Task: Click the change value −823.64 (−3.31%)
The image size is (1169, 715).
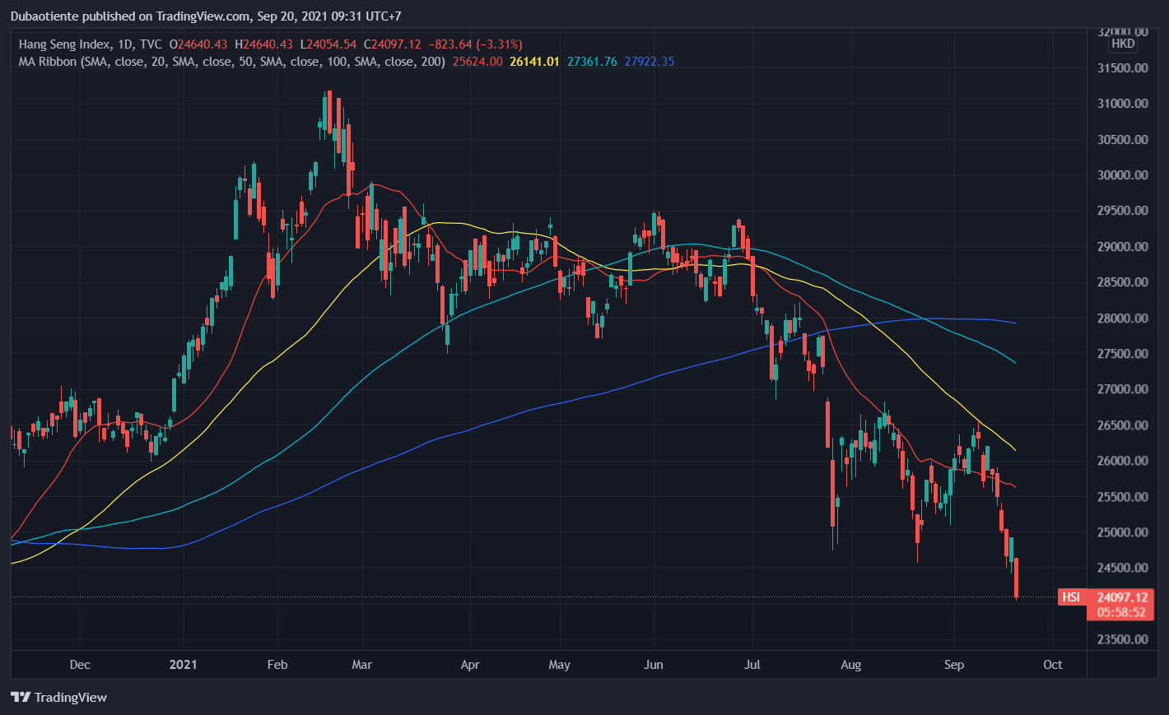Action: [475, 44]
